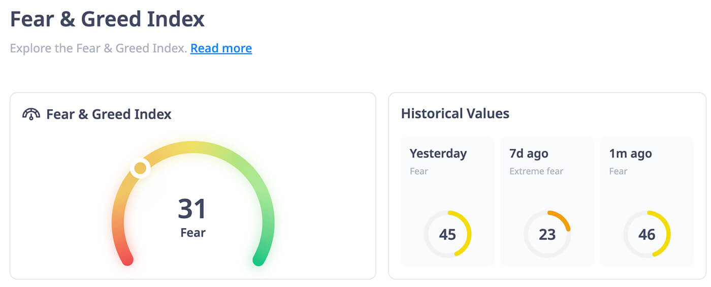Select the 1m ago heading

pos(630,153)
